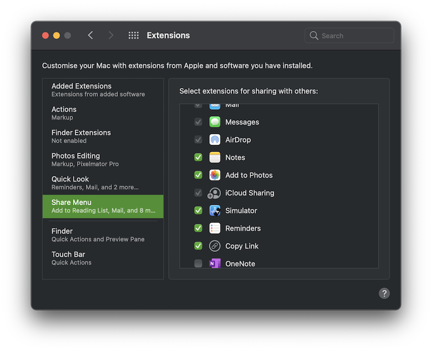Viewport: 432px width, 351px height.
Task: Disable the Copy Link checkbox
Action: [x=198, y=246]
